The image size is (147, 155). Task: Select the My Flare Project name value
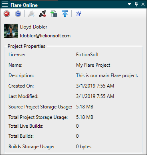[x=93, y=65]
